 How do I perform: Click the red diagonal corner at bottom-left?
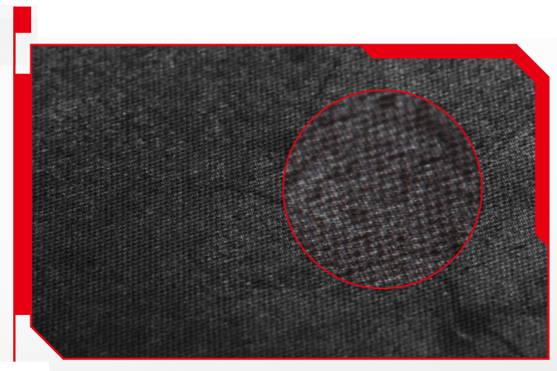coord(46,341)
